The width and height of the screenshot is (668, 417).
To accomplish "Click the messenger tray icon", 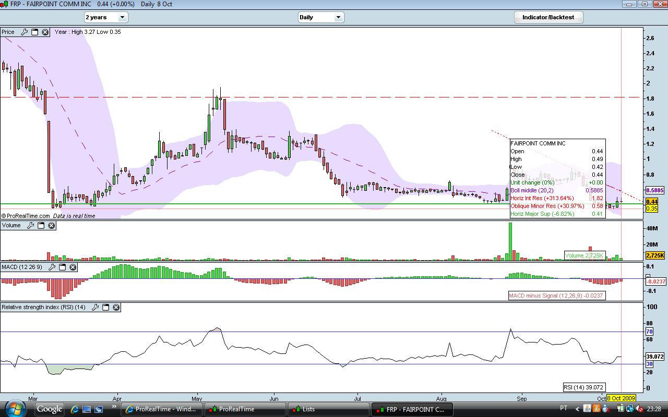I will (606, 409).
